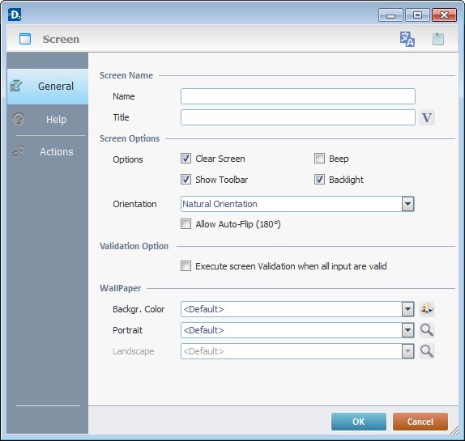
Task: Click the Help question mark icon
Action: click(19, 120)
